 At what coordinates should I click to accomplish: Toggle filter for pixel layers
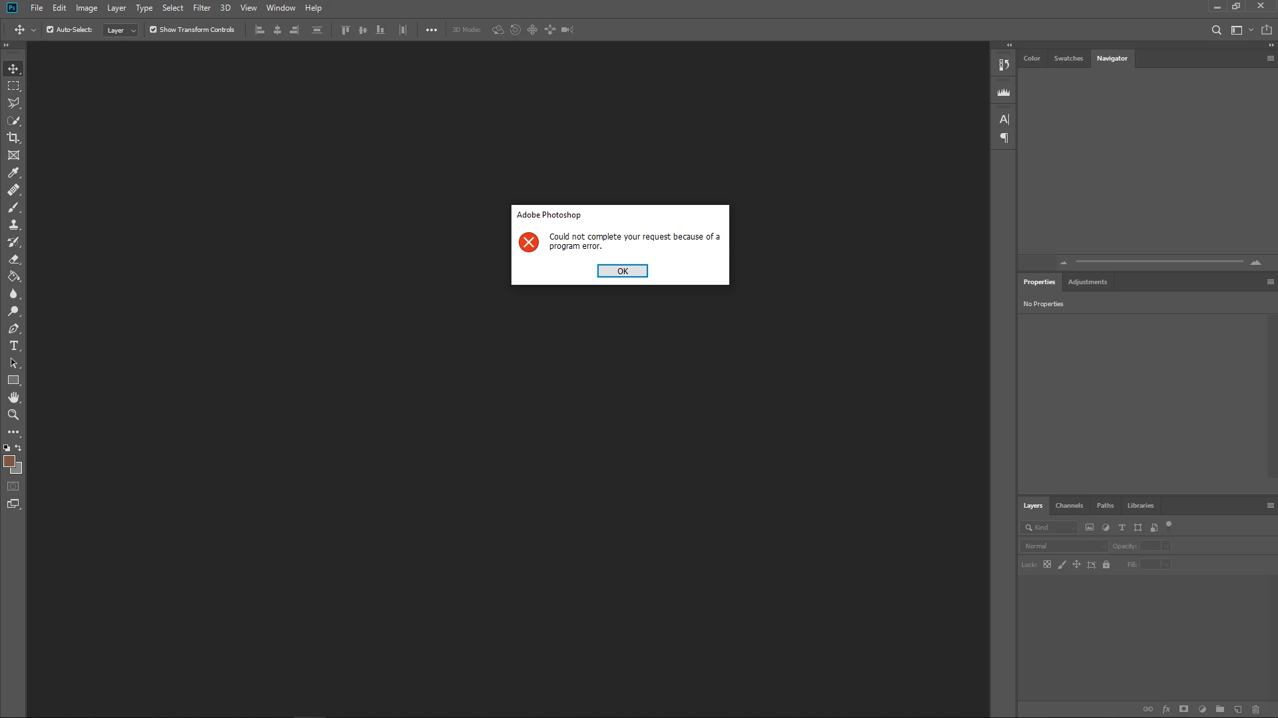click(x=1090, y=527)
